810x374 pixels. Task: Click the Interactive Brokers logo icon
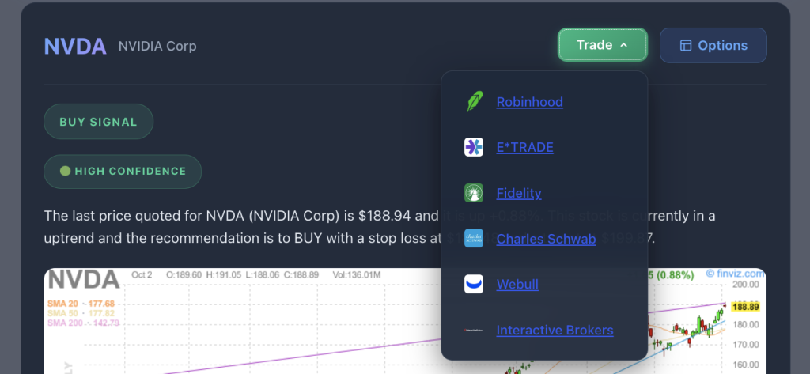(x=474, y=331)
